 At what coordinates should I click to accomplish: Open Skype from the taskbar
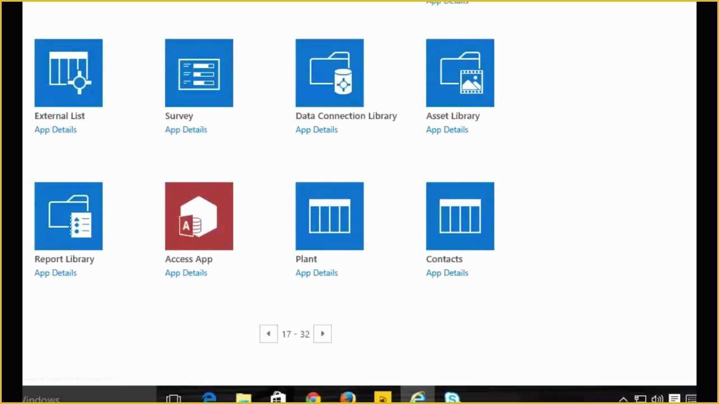(452, 398)
